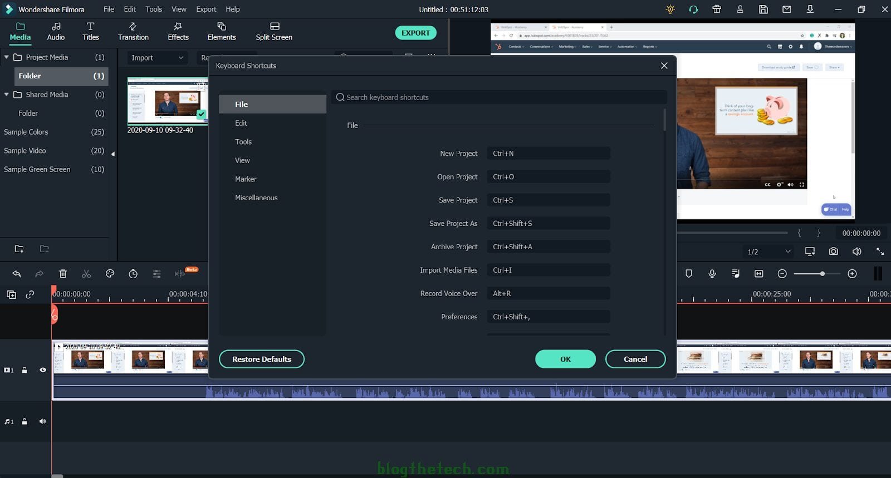Open the record voiceover microphone icon
891x478 pixels.
tap(712, 274)
